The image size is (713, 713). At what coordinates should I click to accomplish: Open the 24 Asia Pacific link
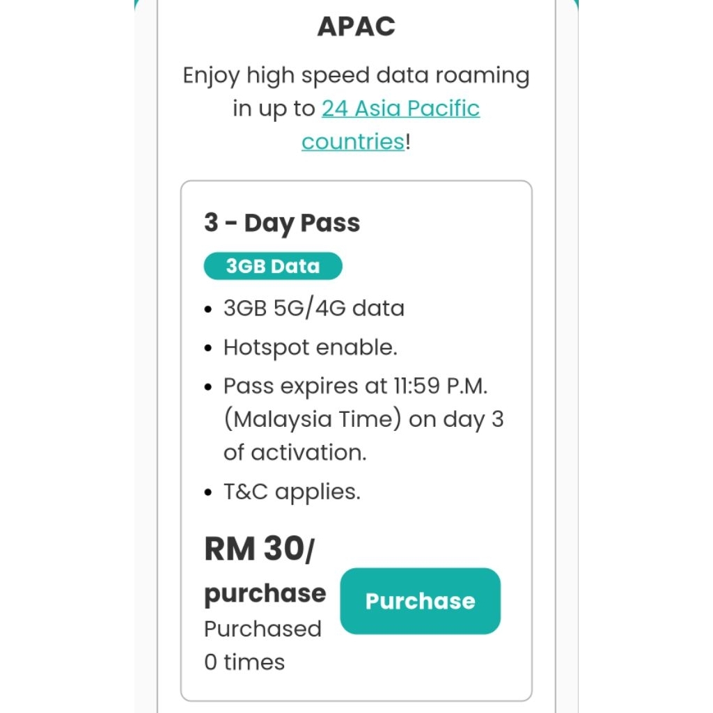click(x=400, y=109)
